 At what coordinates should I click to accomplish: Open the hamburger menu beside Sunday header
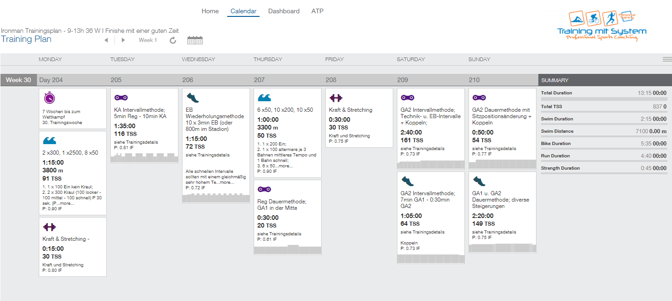[667, 59]
